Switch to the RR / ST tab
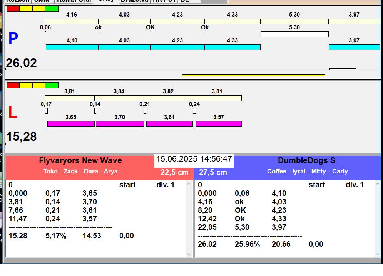Viewport: 383px width, 276px height. pyautogui.click(x=164, y=1)
